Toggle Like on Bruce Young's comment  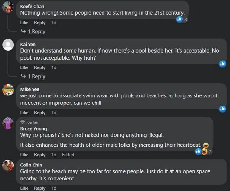pyautogui.click(x=24, y=155)
